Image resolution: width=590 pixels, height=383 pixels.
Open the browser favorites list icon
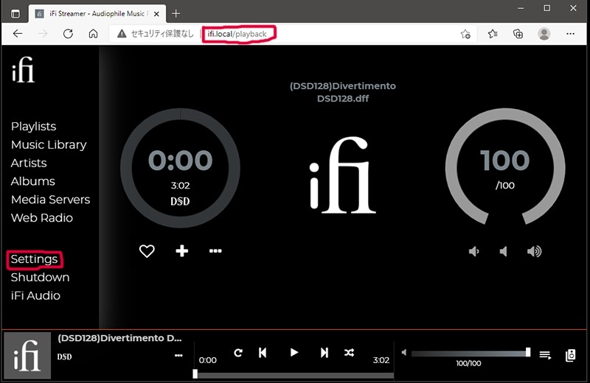[493, 34]
